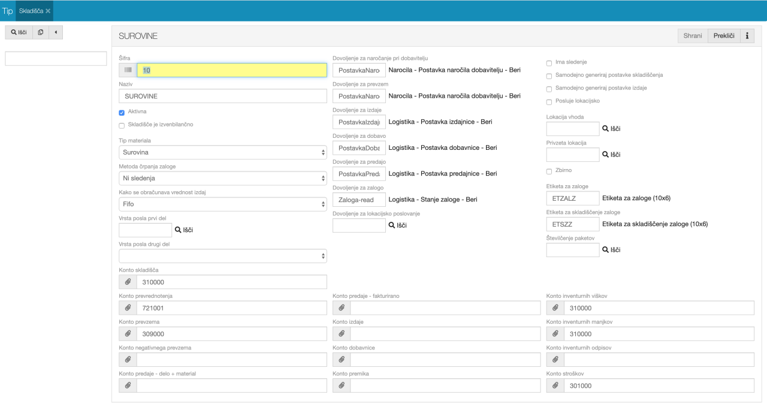767x407 pixels.
Task: Open the Kako se obračunava vrednost izdaj dropdown
Action: [222, 204]
